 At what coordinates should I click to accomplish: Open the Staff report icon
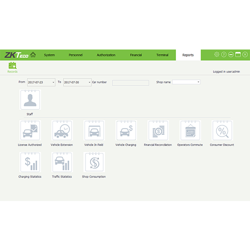pyautogui.click(x=30, y=99)
